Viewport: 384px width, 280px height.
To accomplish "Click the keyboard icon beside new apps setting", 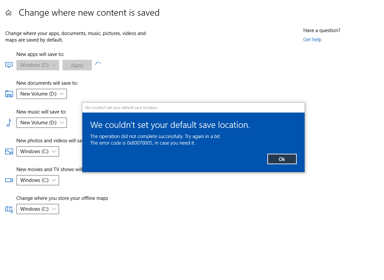I will pyautogui.click(x=8, y=65).
